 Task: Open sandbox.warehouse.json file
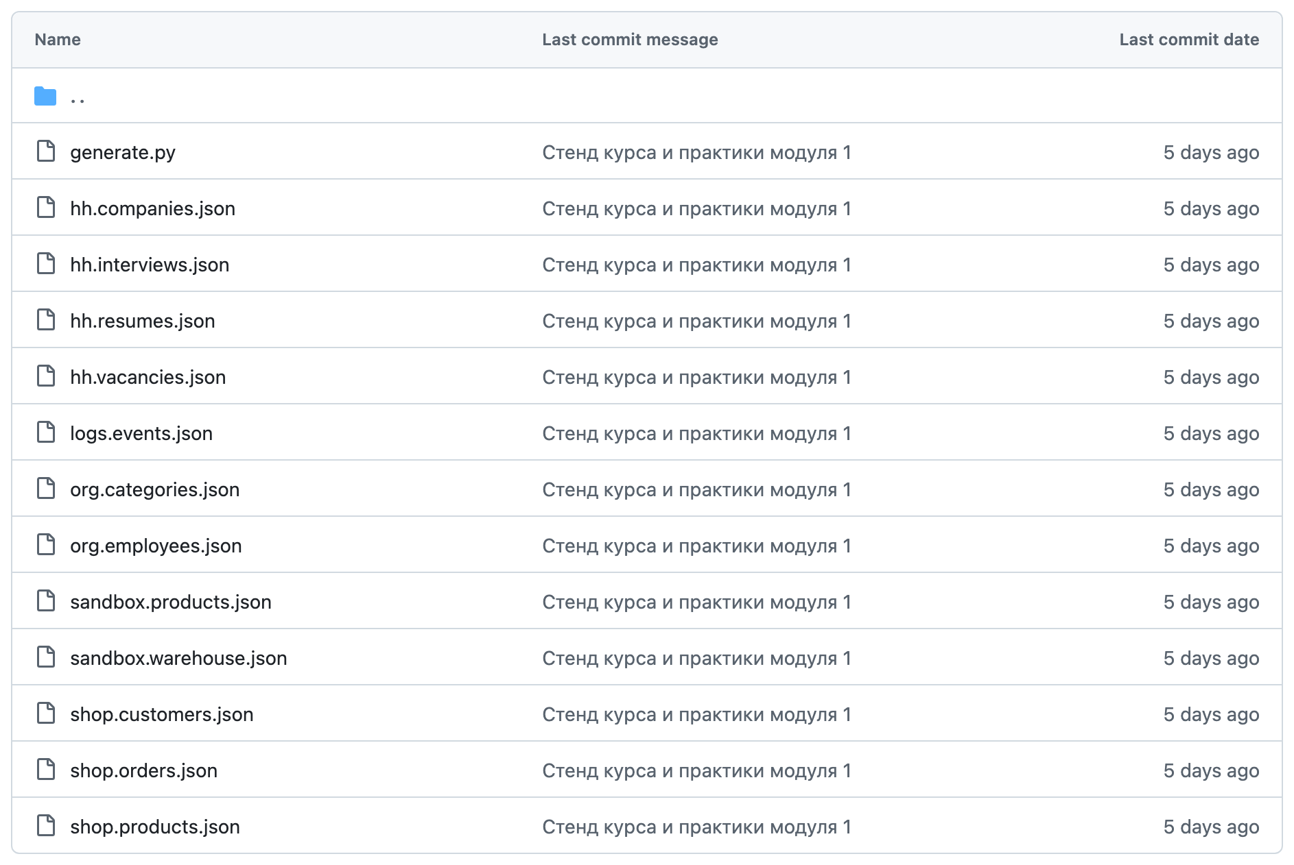(x=178, y=658)
